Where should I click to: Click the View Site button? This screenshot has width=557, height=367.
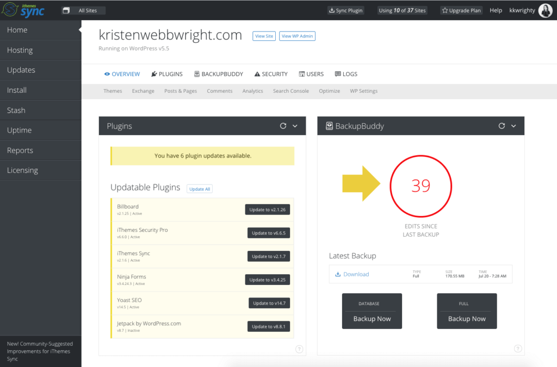pos(264,36)
